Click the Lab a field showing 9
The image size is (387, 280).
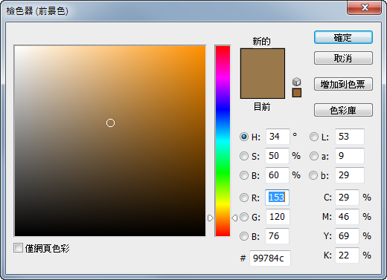[350, 156]
